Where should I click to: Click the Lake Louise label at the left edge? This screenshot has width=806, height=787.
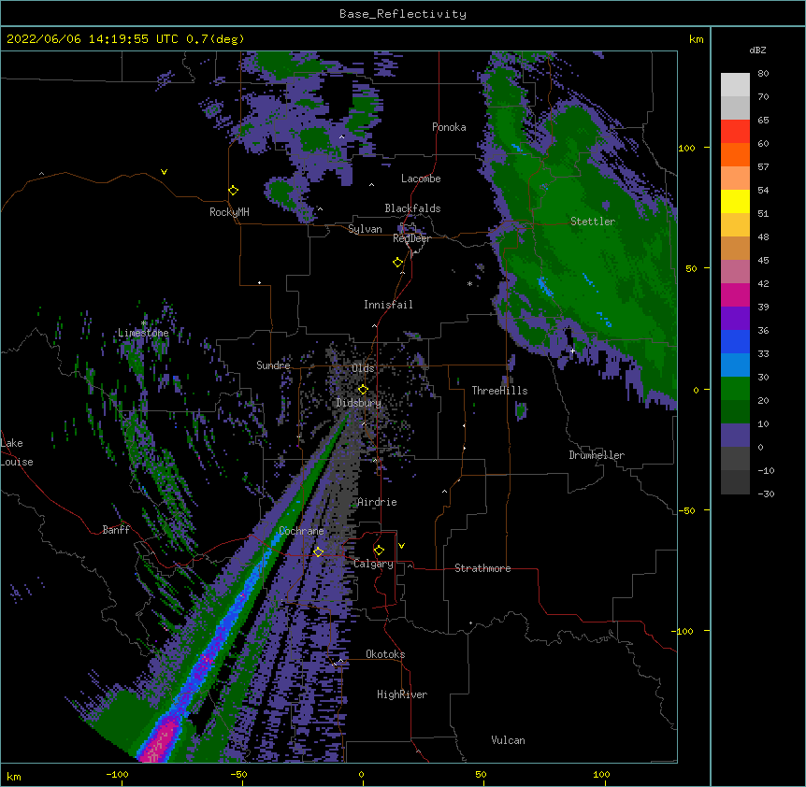click(17, 452)
